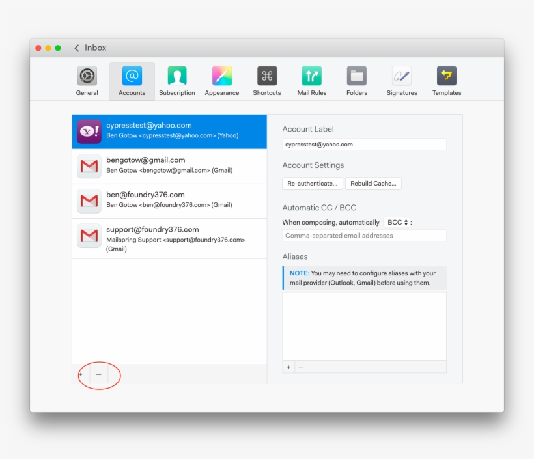The image size is (534, 459).
Task: Select the support@foundry376.com account
Action: coord(169,238)
